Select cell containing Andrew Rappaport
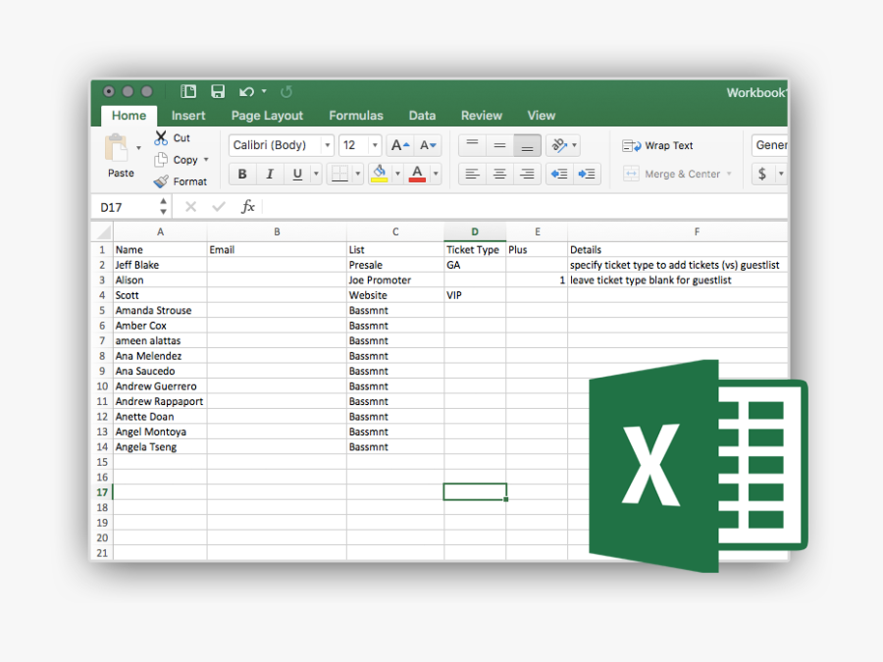The width and height of the screenshot is (883, 662). (x=161, y=401)
